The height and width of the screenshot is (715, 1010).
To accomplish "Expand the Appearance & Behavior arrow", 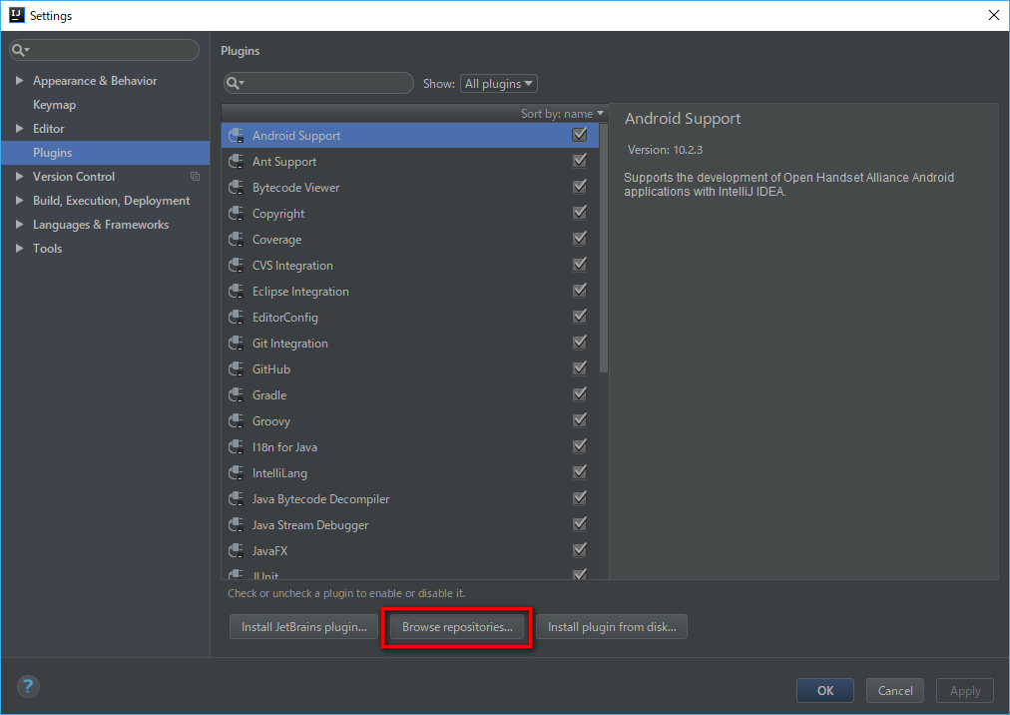I will (x=19, y=81).
